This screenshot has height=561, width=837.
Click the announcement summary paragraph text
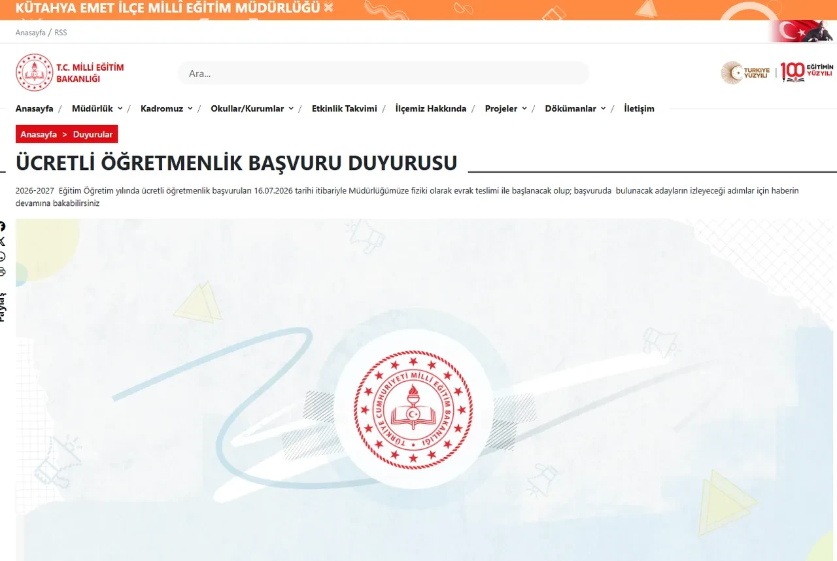[407, 197]
